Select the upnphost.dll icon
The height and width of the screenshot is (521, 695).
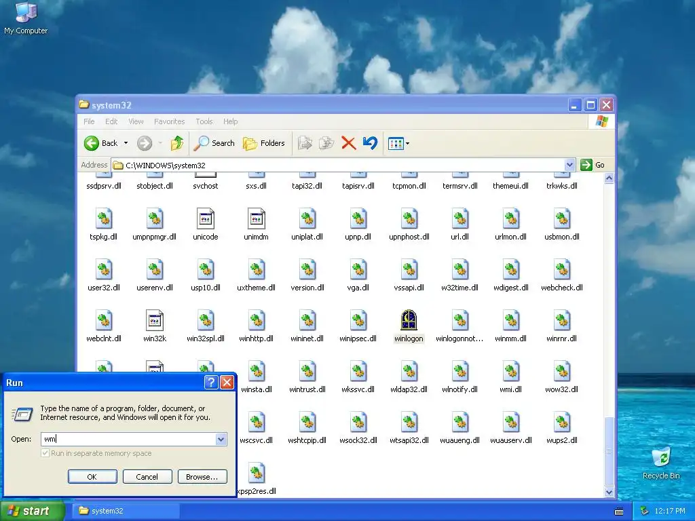[409, 219]
